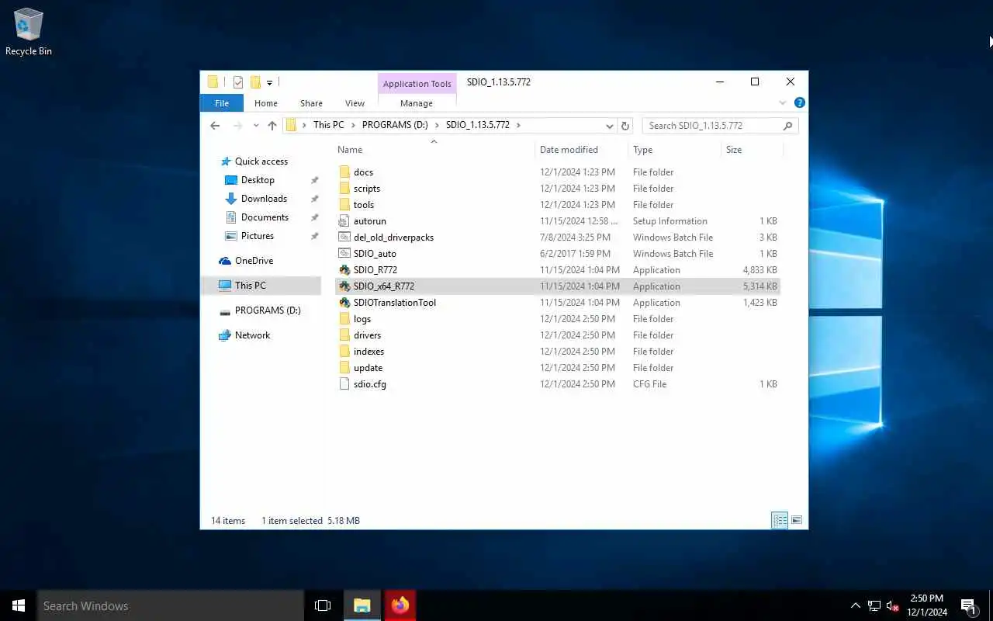Select the drivers folder icon
This screenshot has width=993, height=621.
pyautogui.click(x=344, y=335)
